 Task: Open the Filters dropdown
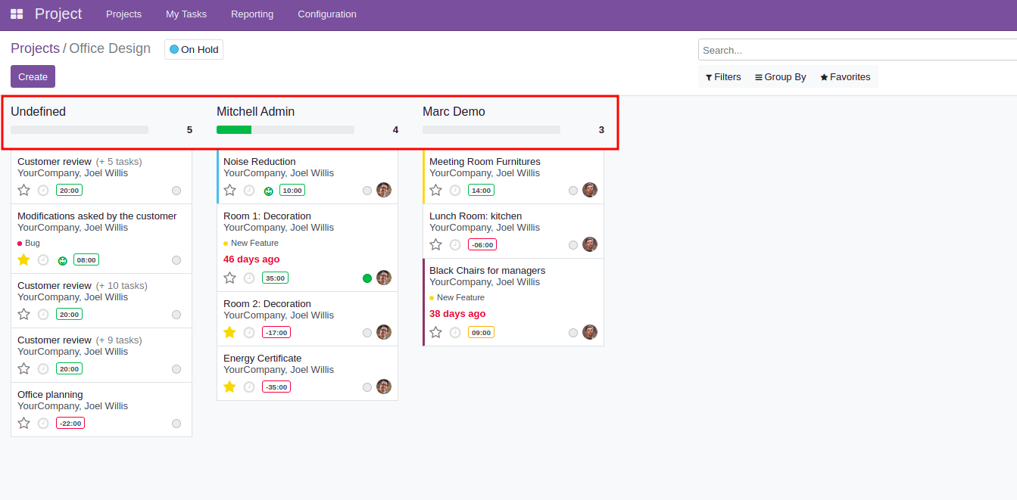[722, 76]
